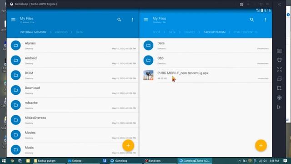This screenshot has width=291, height=164.
Task: Click the MidasOversea folder name
Action: point(35,118)
